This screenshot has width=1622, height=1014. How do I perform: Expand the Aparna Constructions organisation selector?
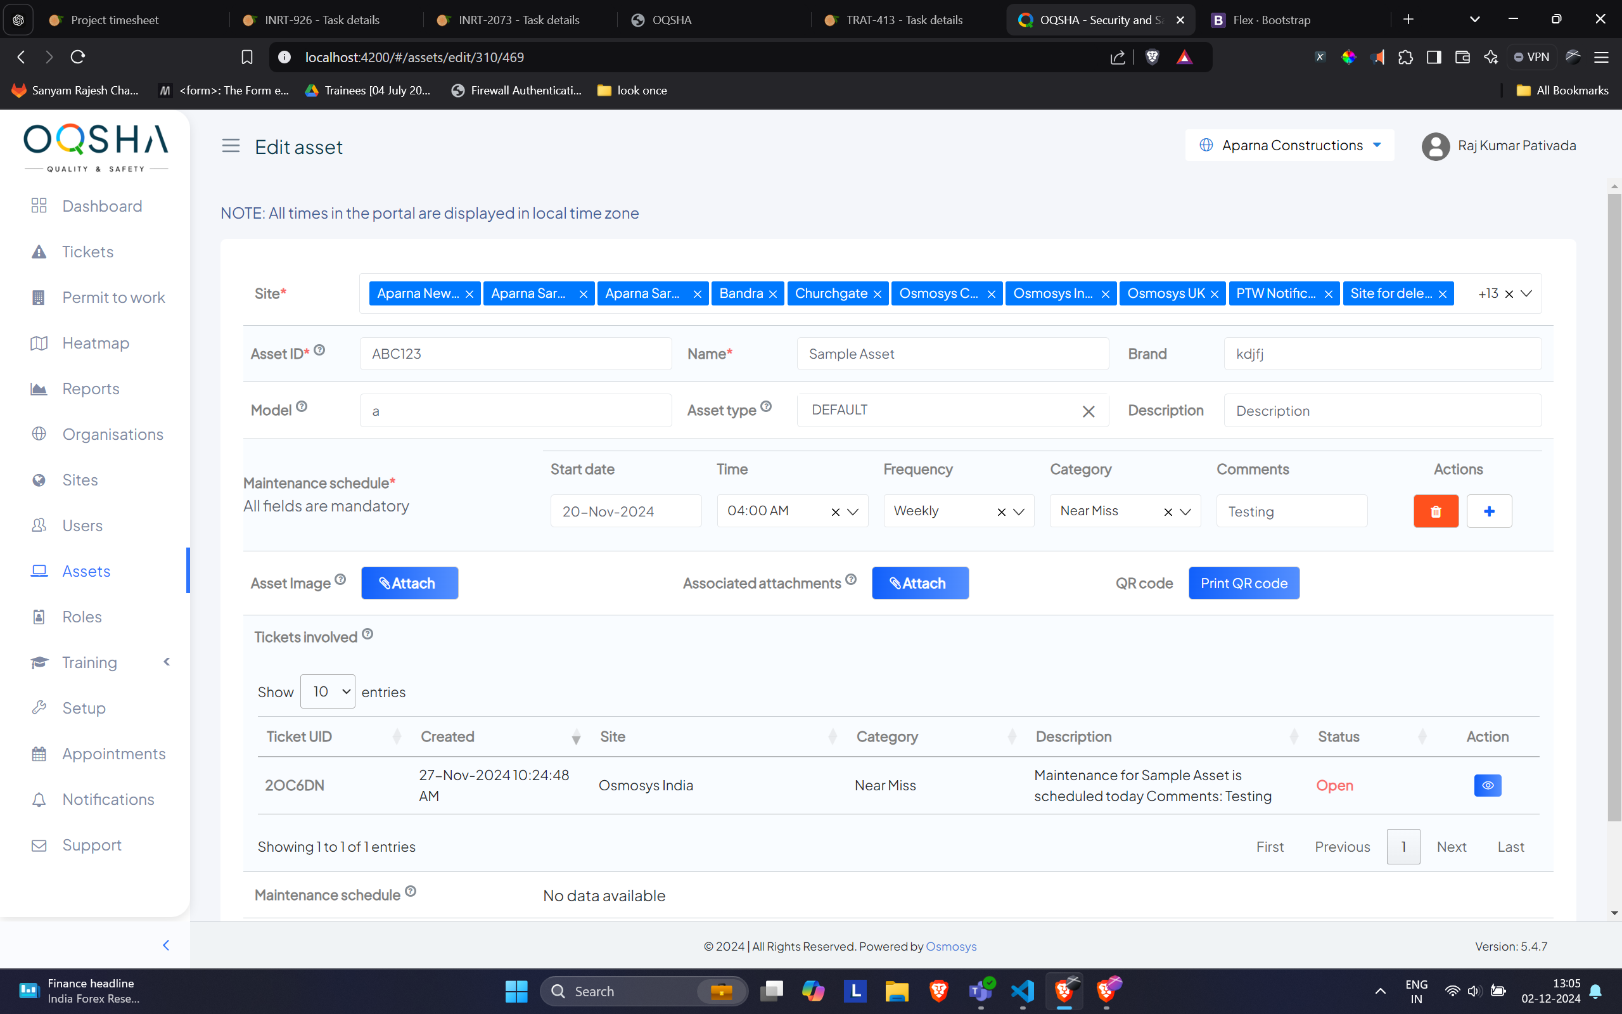point(1290,146)
